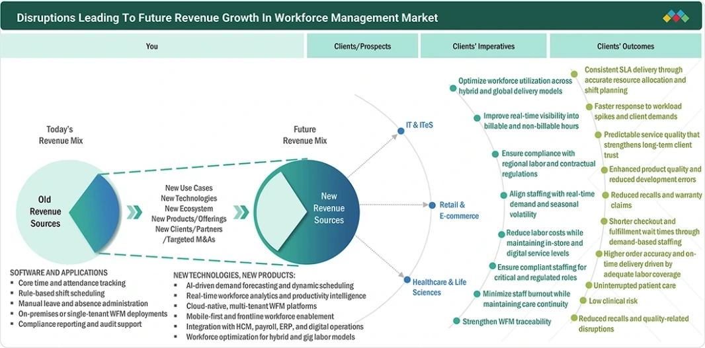
Task: Click the green dot beside Improve real-time visibility
Action: point(477,118)
